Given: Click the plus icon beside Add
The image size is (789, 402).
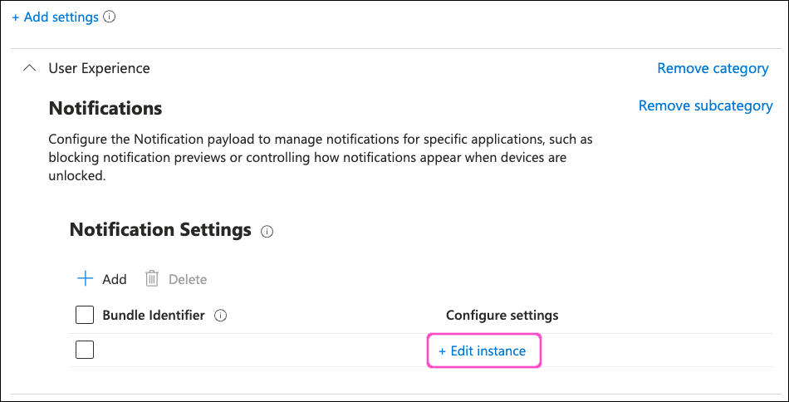Looking at the screenshot, I should tap(85, 279).
